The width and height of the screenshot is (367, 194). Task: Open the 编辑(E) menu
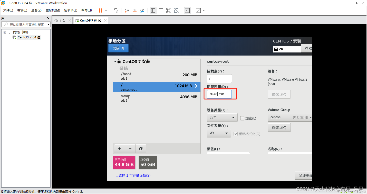pyautogui.click(x=22, y=10)
